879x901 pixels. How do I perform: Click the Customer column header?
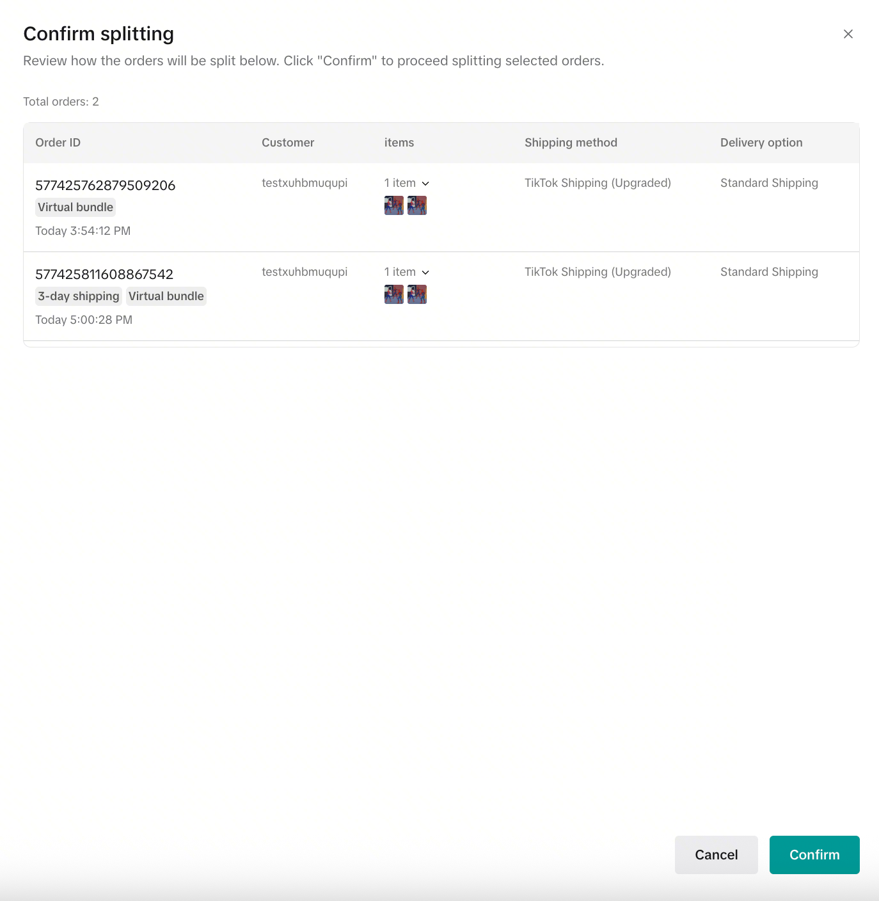click(288, 143)
